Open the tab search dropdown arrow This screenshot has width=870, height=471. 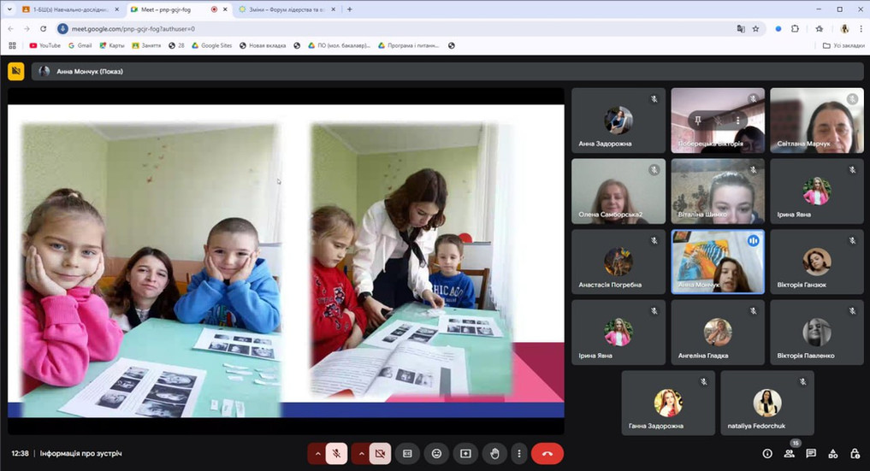(9, 9)
